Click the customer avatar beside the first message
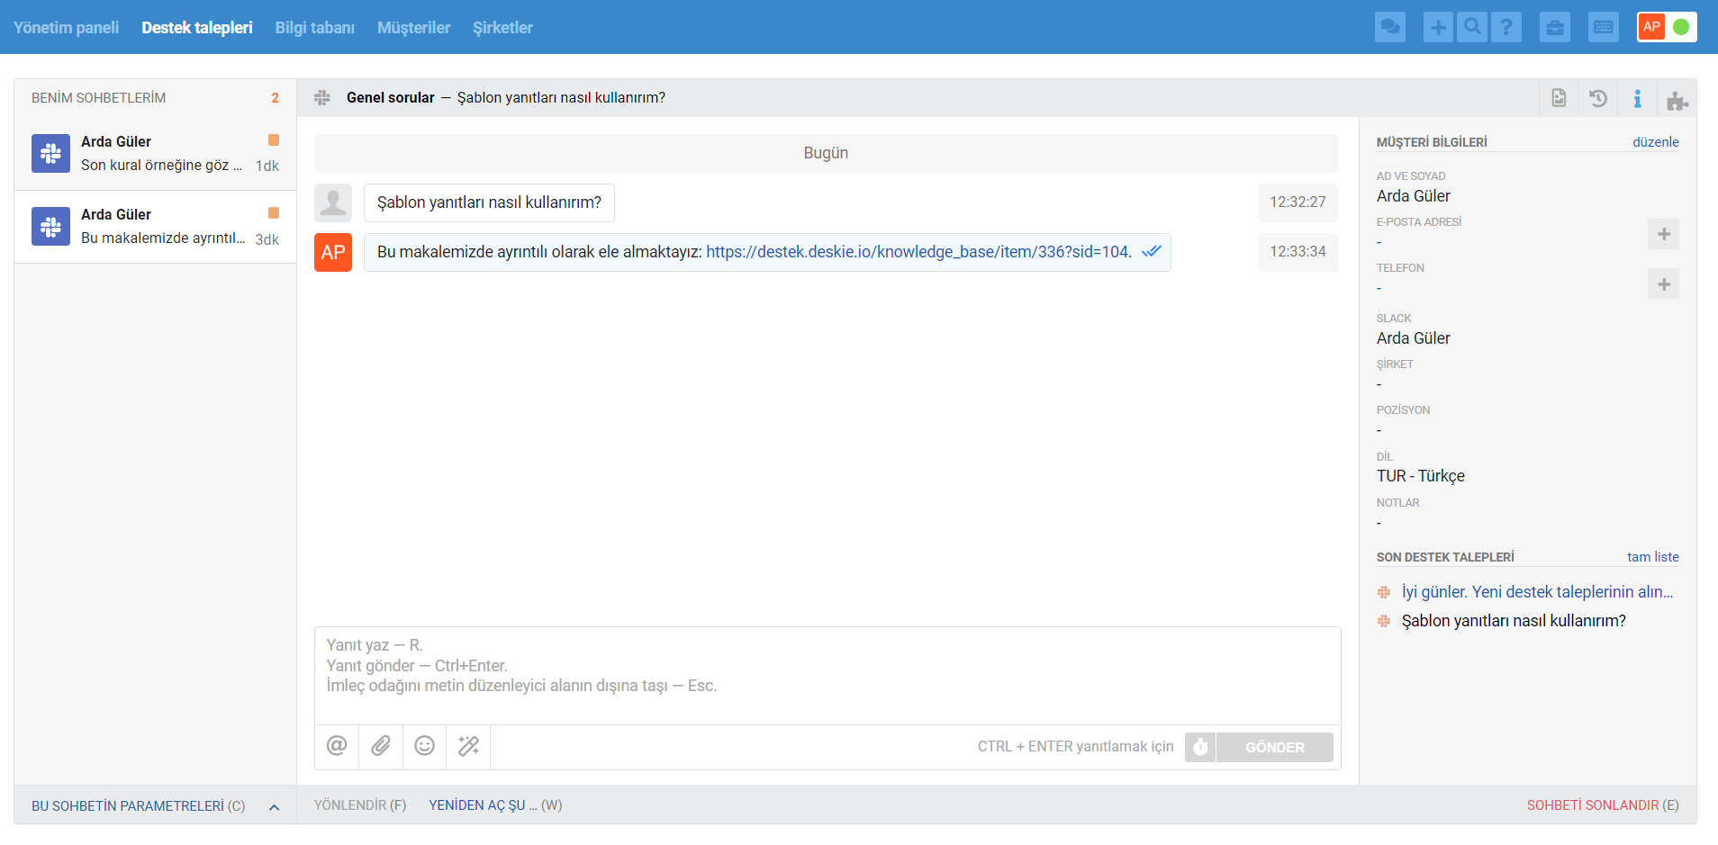The height and width of the screenshot is (845, 1718). pos(333,202)
